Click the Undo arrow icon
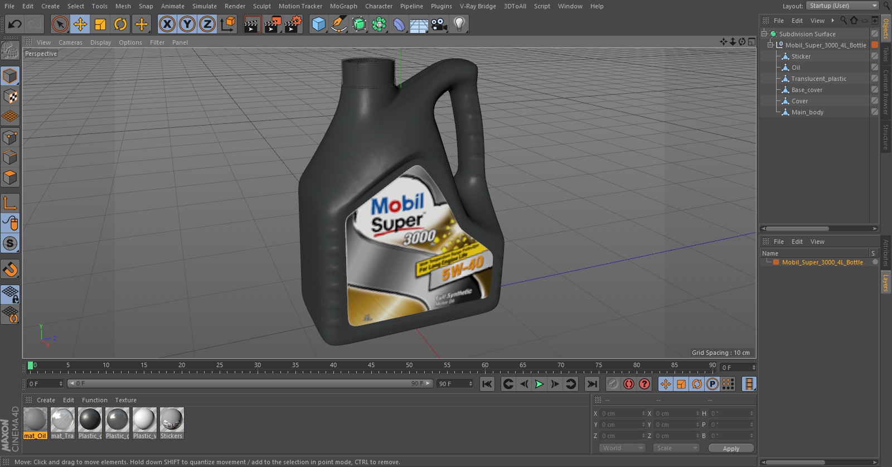 (x=15, y=24)
